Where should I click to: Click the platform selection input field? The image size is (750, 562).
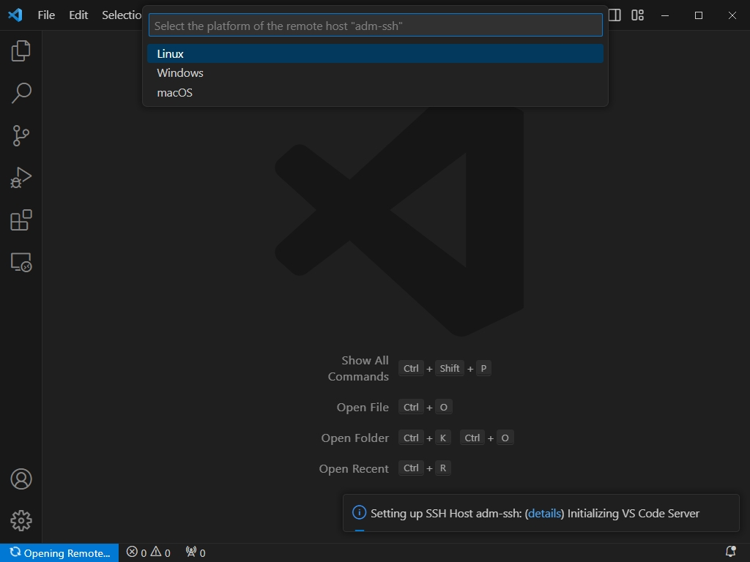point(376,26)
